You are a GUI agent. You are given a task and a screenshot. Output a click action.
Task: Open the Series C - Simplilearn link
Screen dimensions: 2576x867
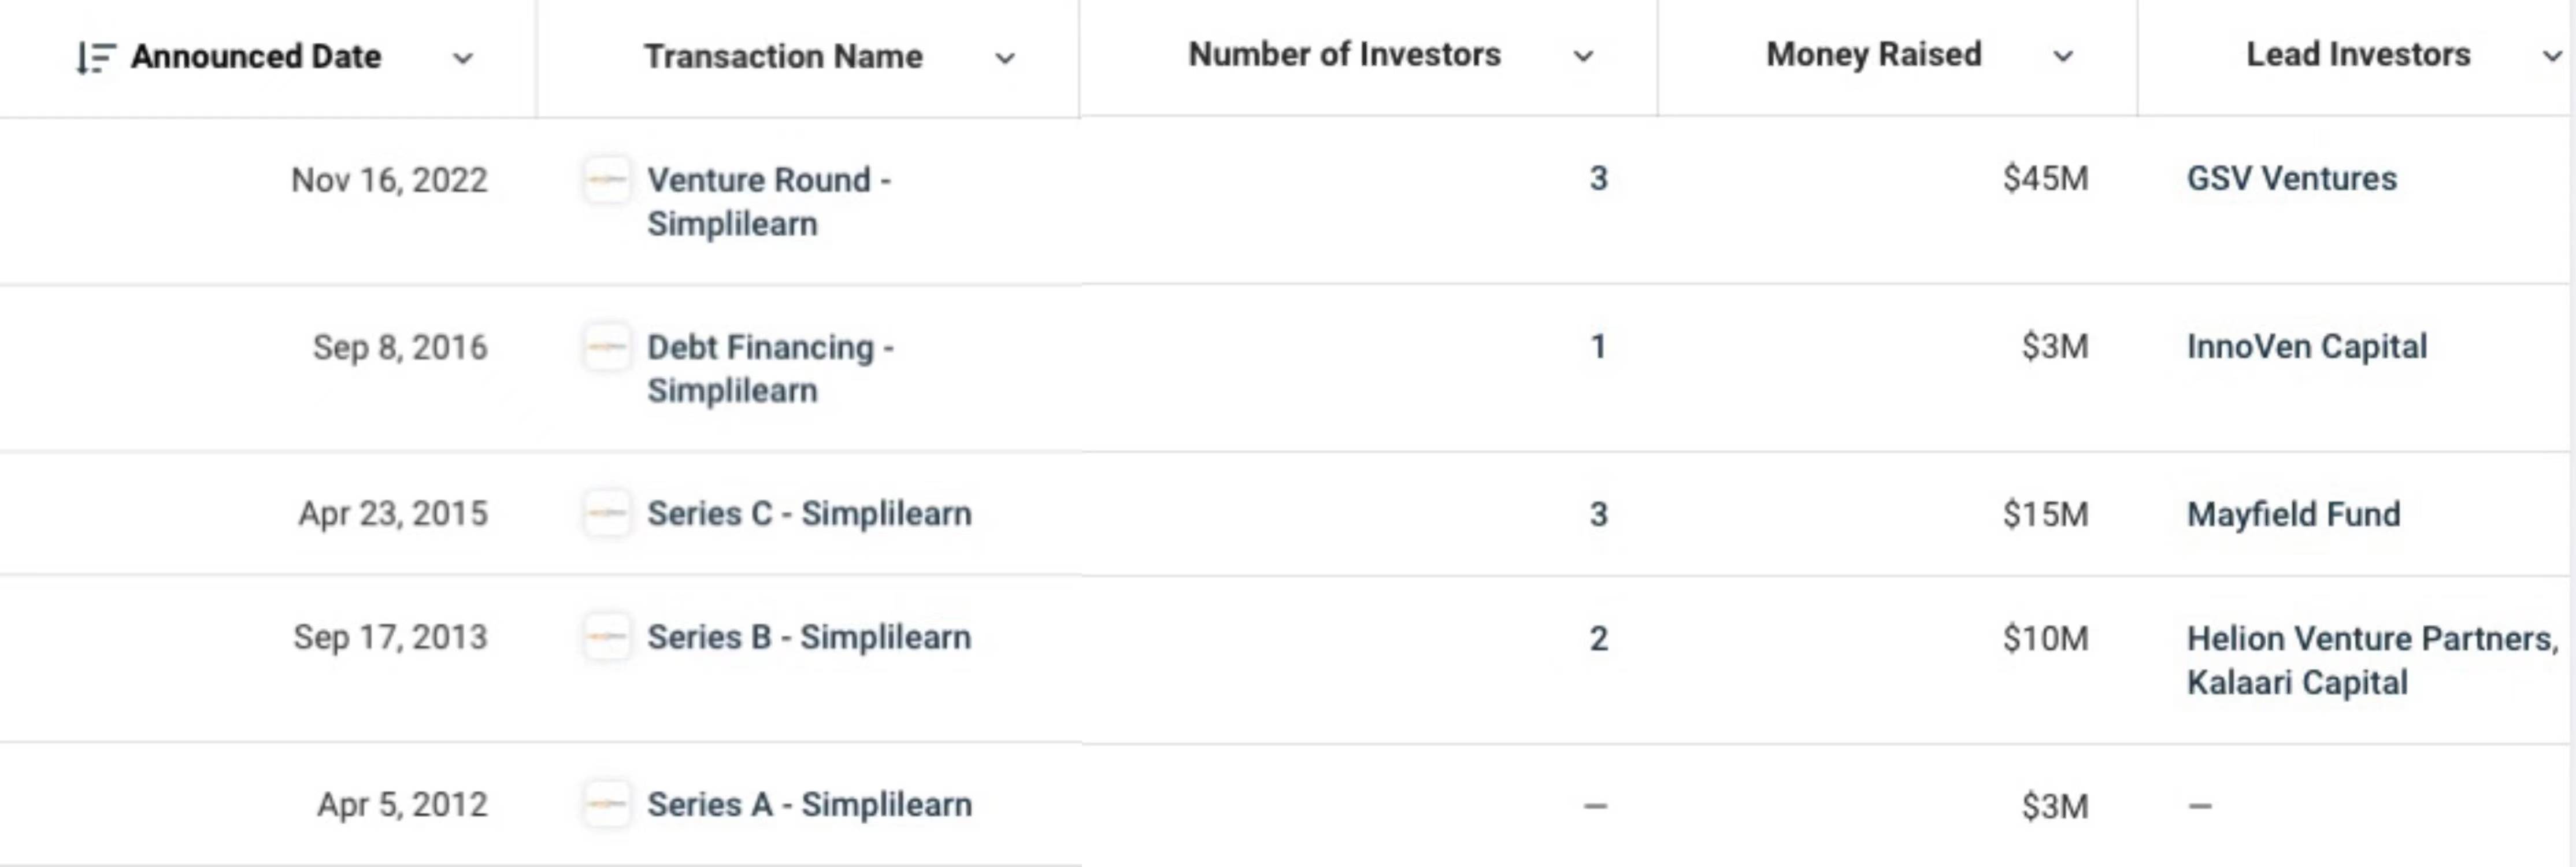809,514
